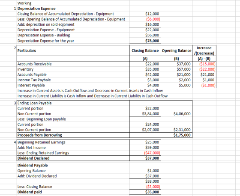Click the 'Increase /(Decrease)' header cell
The width and height of the screenshot is (240, 196).
point(204,50)
